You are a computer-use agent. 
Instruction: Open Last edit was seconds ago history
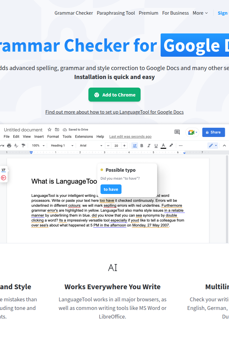[x=130, y=136]
